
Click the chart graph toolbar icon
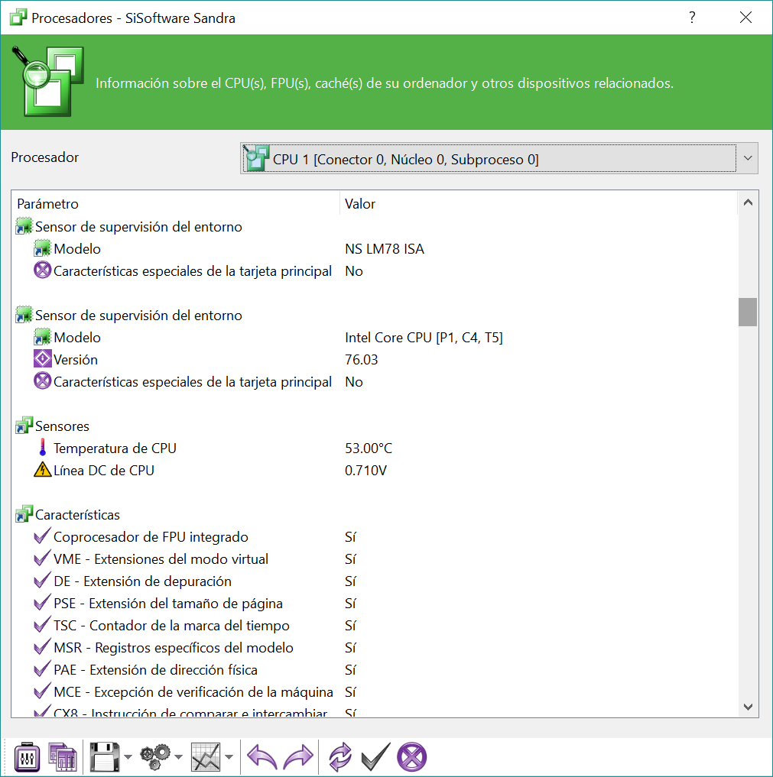tap(206, 756)
